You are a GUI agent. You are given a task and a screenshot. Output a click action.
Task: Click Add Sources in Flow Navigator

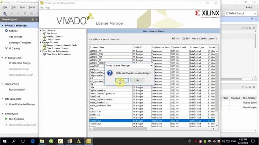[15, 37]
